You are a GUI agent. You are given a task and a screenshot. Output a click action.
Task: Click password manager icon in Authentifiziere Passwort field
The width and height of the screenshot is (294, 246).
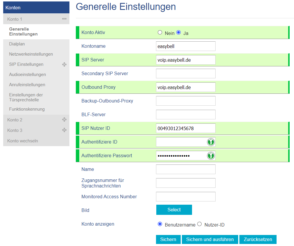coord(211,156)
